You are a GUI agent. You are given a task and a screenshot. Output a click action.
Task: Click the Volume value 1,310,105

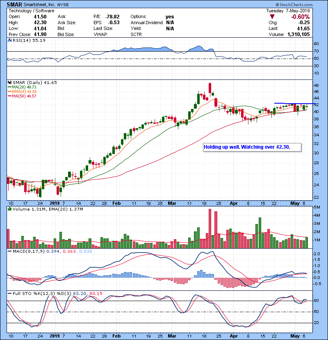pyautogui.click(x=299, y=34)
